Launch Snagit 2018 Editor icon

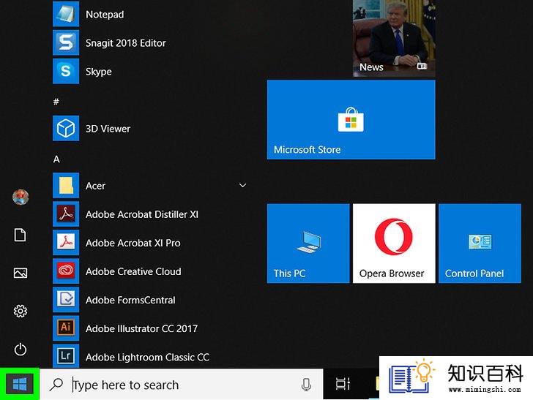(x=66, y=43)
